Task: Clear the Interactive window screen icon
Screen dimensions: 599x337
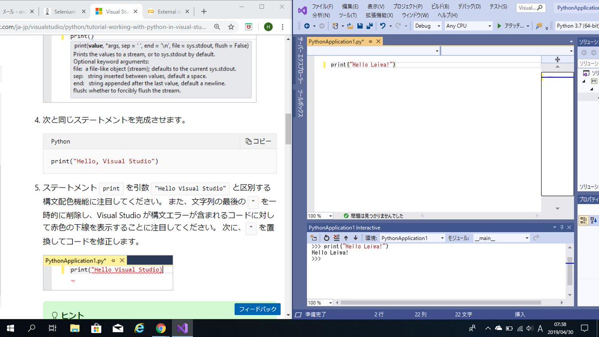Action: (x=336, y=238)
